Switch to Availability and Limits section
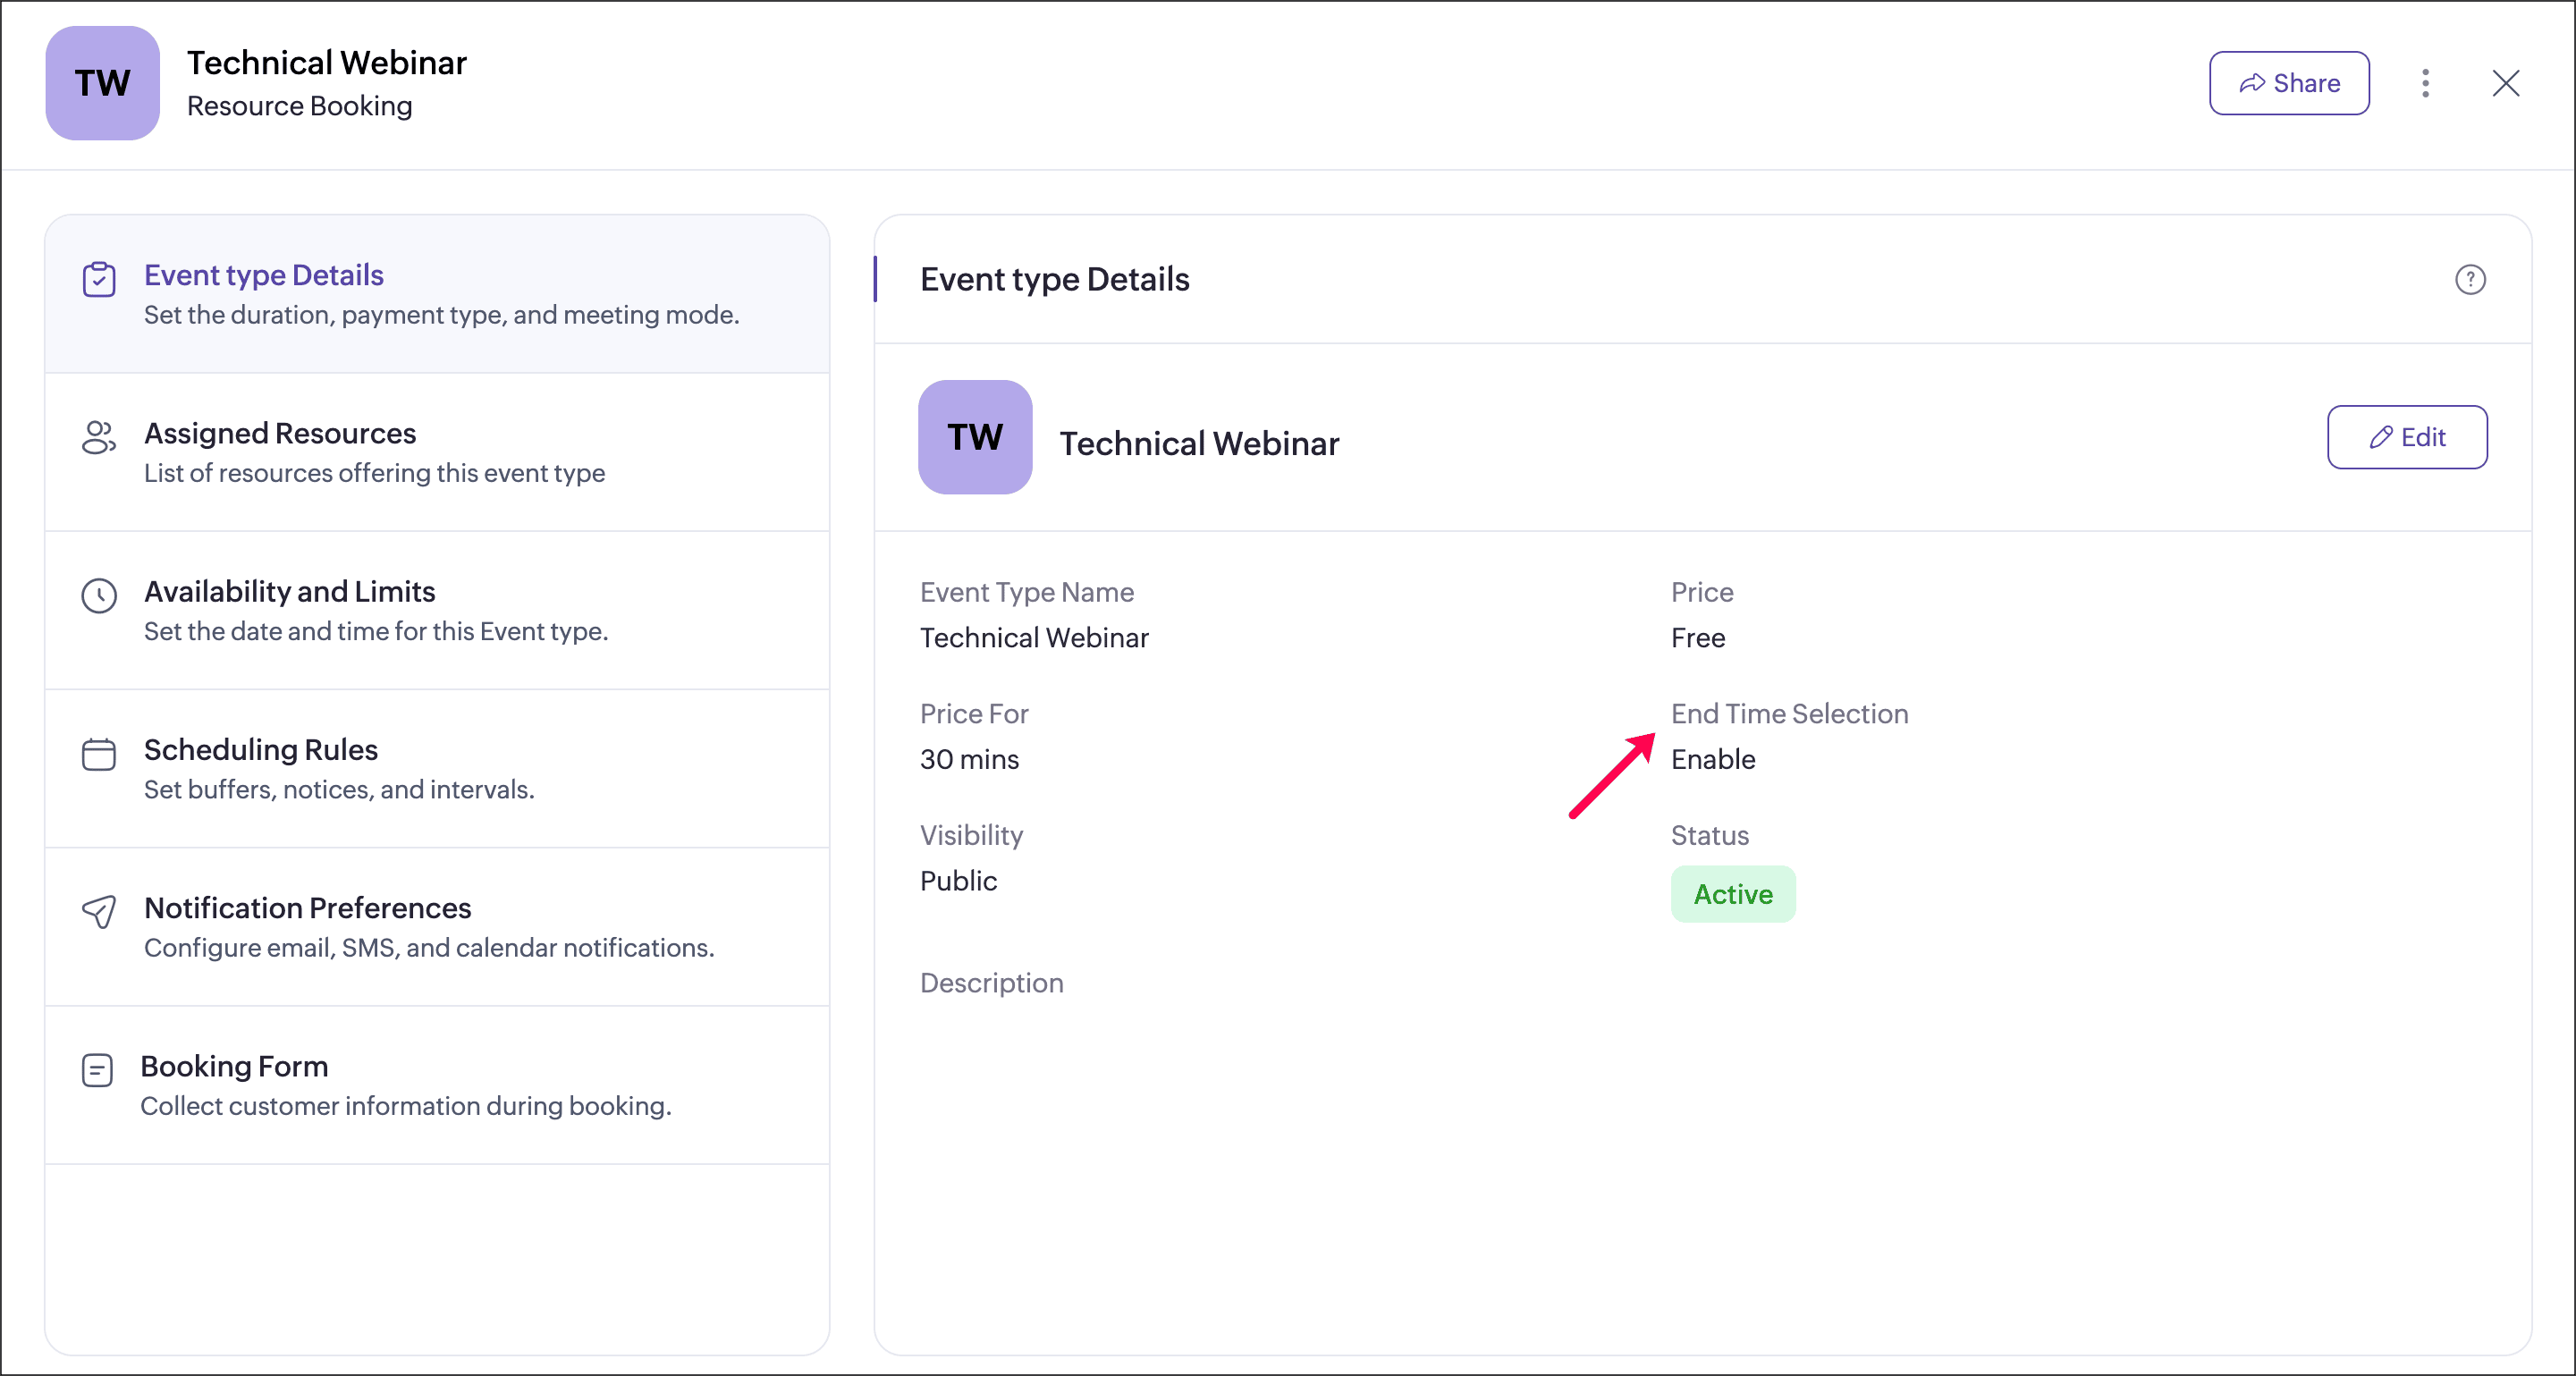Viewport: 2576px width, 1376px height. click(x=290, y=591)
